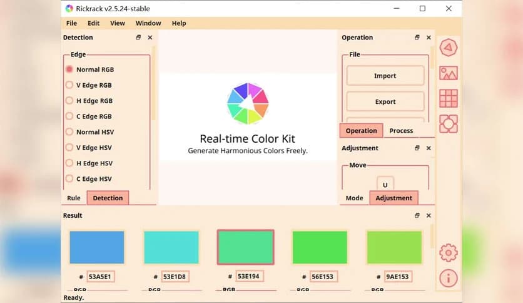Open the image view in sidebar
Viewport: 523px width, 303px height.
pos(448,73)
